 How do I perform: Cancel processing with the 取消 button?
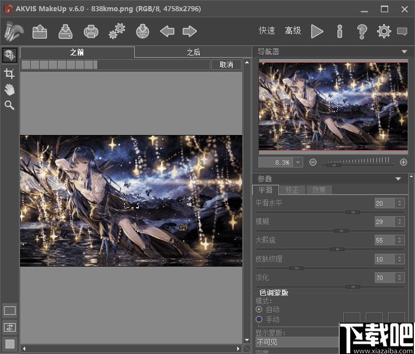[x=227, y=64]
